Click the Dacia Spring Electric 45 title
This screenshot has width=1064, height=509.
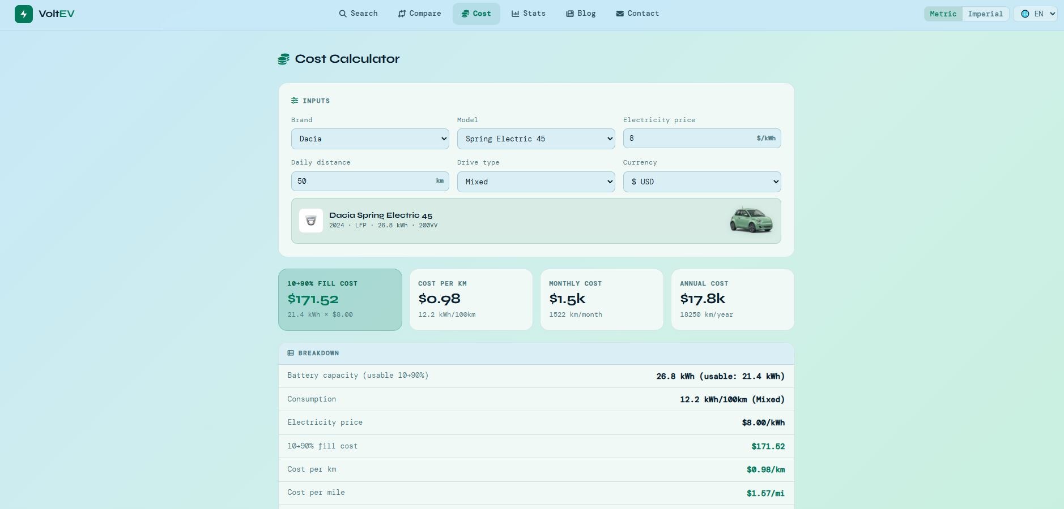tap(381, 215)
